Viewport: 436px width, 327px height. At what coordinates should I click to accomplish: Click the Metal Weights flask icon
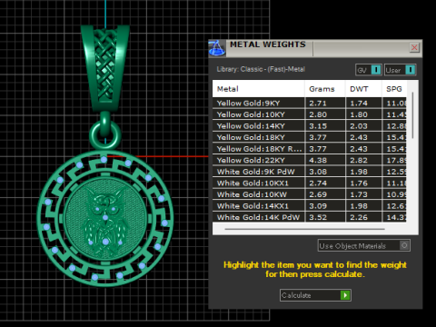coord(217,48)
